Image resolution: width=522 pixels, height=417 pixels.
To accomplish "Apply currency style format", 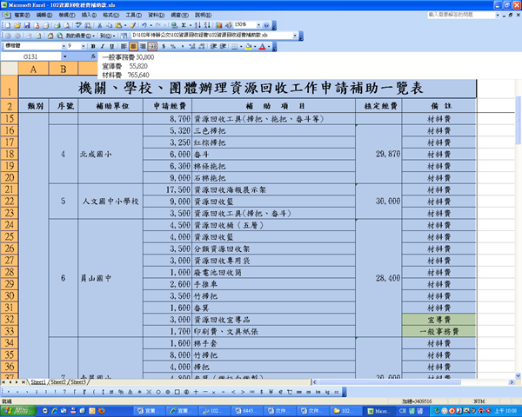I will [x=164, y=47].
